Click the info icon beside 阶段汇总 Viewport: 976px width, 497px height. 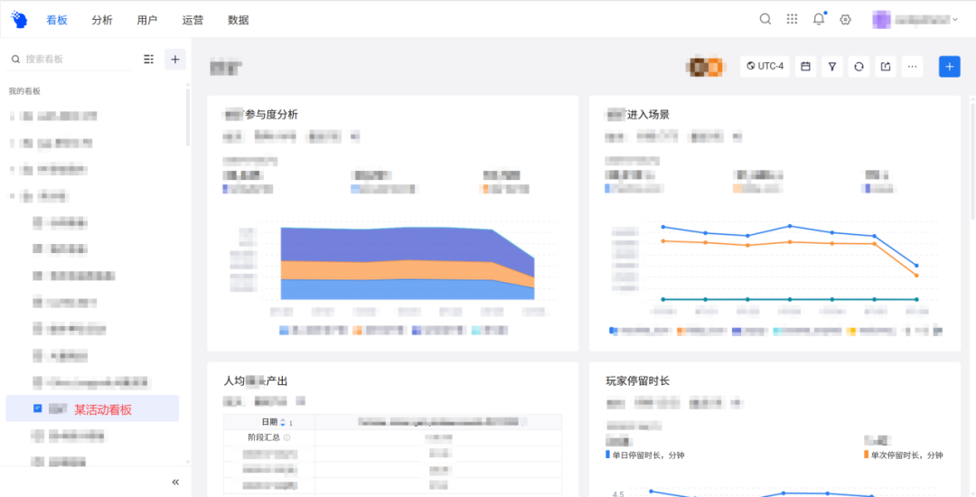(x=287, y=438)
